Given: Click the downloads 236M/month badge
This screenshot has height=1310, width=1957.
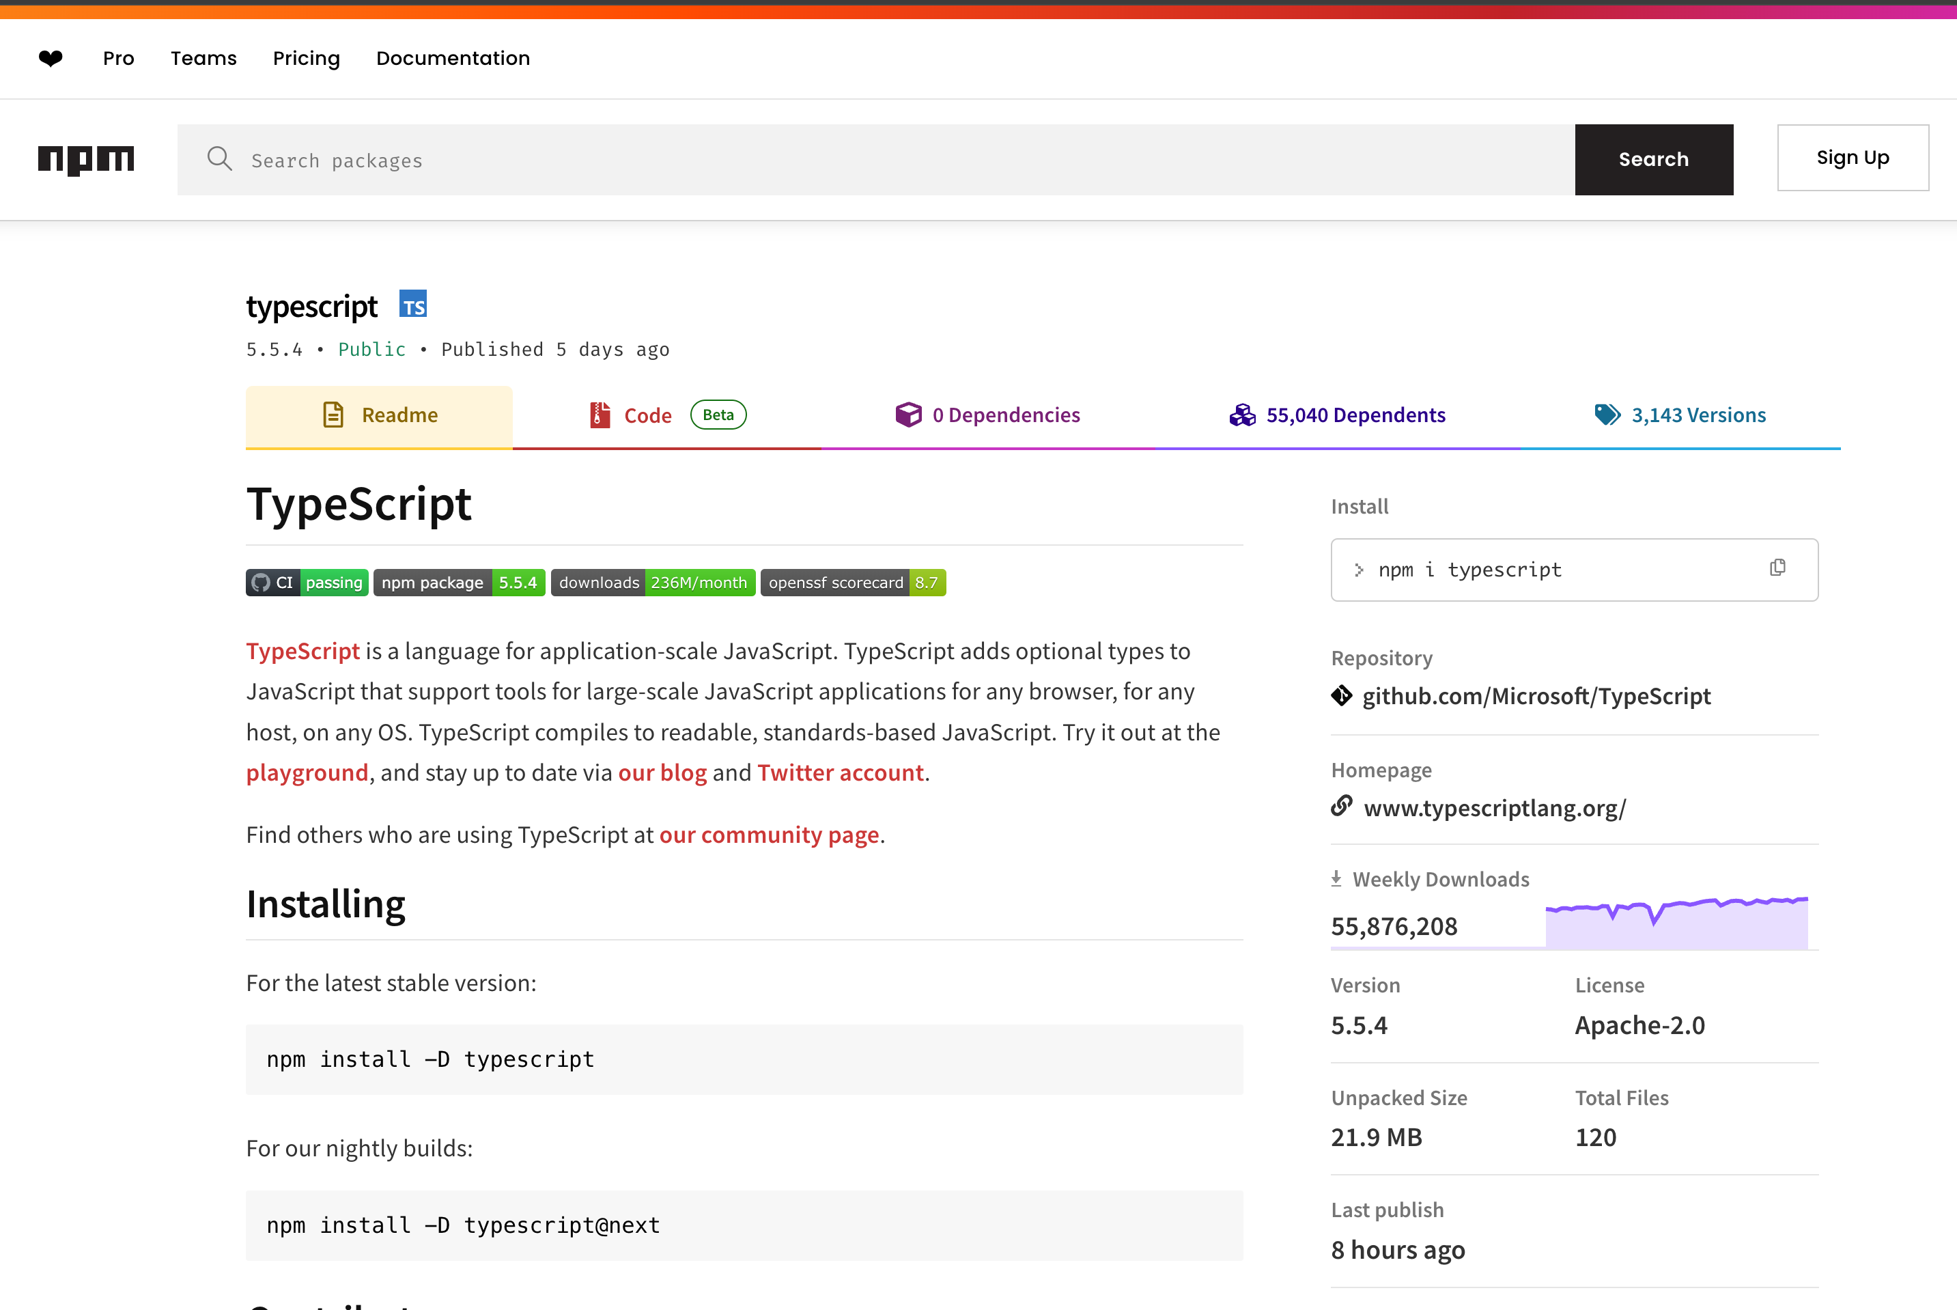Looking at the screenshot, I should coord(653,583).
